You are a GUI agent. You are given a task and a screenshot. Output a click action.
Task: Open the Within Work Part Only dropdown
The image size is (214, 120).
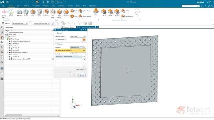tap(42, 23)
